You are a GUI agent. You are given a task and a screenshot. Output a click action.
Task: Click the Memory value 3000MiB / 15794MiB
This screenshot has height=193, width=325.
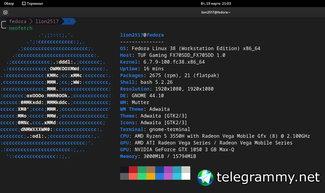pyautogui.click(x=170, y=156)
